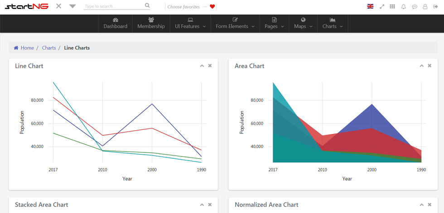This screenshot has height=213, width=444.
Task: Click the X icon beside startNG logo
Action: (x=58, y=6)
